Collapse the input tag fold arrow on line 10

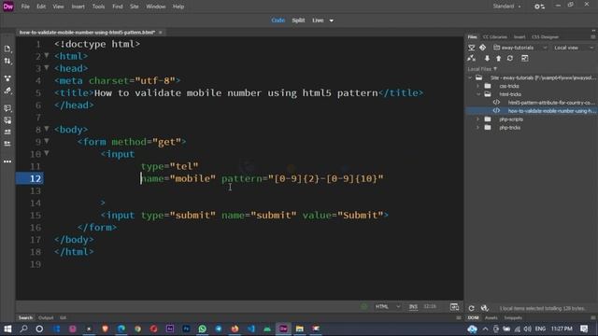[47, 153]
